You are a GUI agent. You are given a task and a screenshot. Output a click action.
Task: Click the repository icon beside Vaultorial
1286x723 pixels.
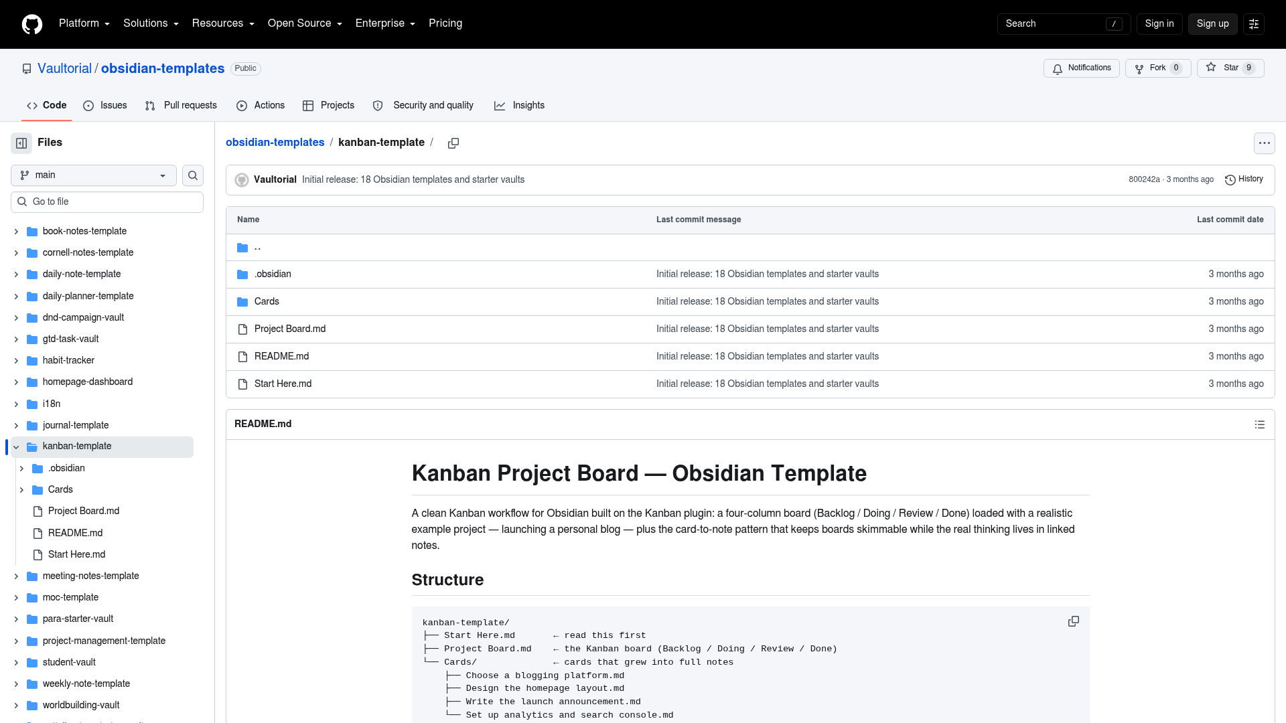[27, 69]
